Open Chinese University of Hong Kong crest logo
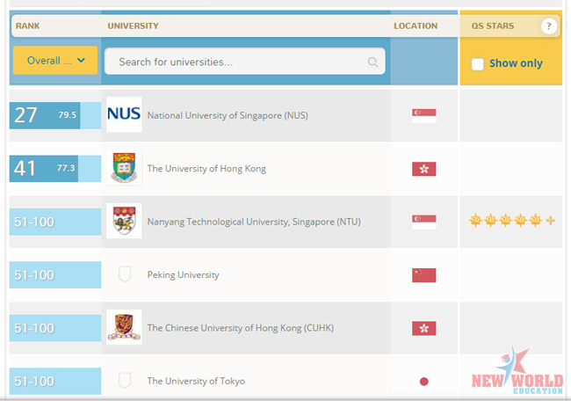This screenshot has height=401, width=571. (x=124, y=327)
